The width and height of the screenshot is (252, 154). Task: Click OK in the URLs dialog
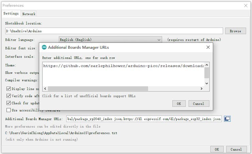click(x=179, y=104)
